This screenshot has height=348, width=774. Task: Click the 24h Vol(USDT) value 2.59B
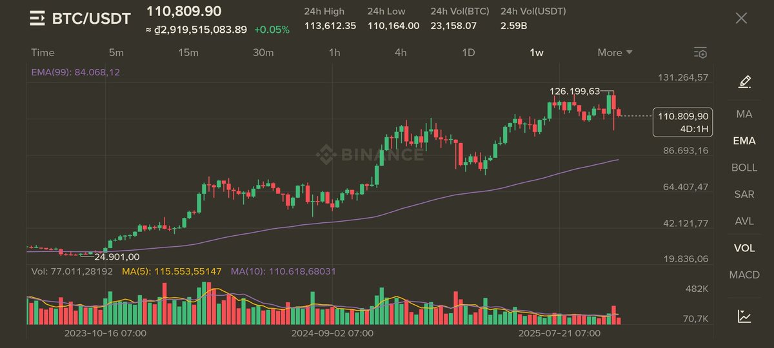click(513, 26)
